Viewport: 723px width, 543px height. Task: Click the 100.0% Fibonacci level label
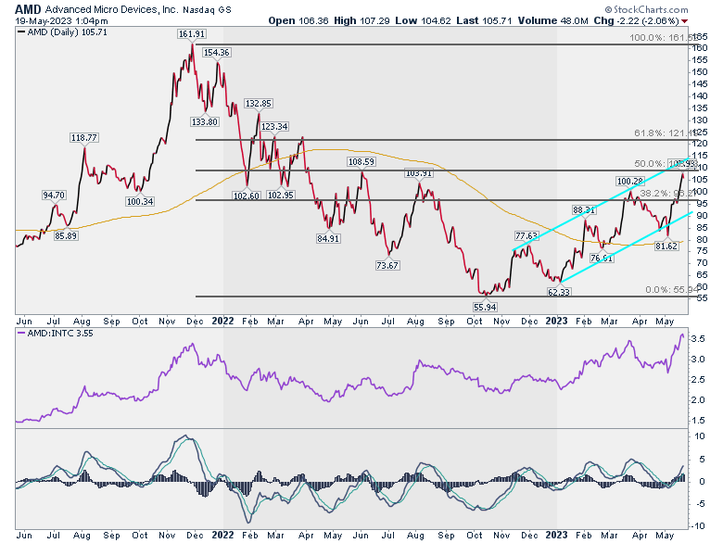point(662,38)
